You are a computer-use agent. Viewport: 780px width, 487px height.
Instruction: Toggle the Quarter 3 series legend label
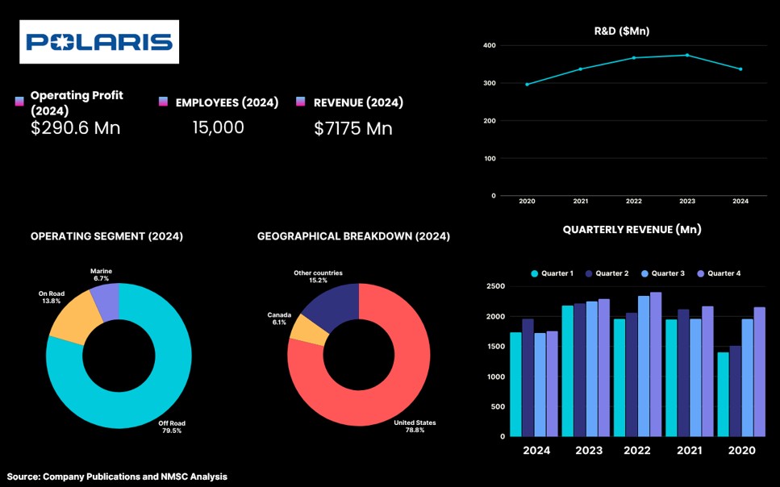(x=667, y=274)
